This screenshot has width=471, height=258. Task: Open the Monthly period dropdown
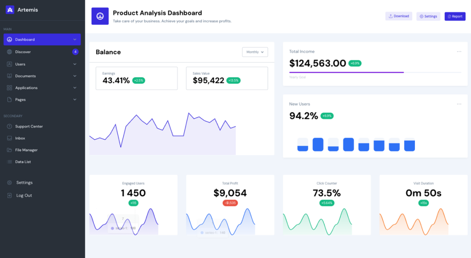[255, 52]
